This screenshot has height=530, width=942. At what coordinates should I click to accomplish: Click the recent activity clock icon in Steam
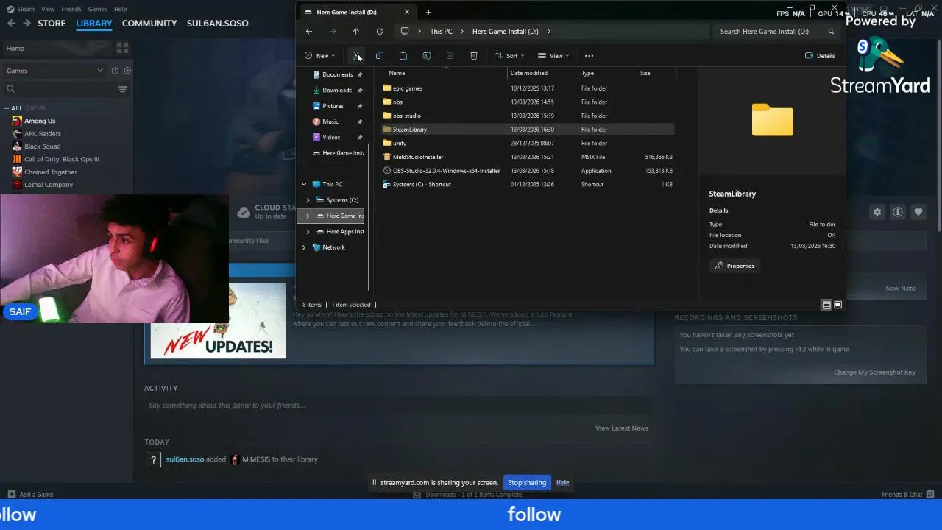115,71
